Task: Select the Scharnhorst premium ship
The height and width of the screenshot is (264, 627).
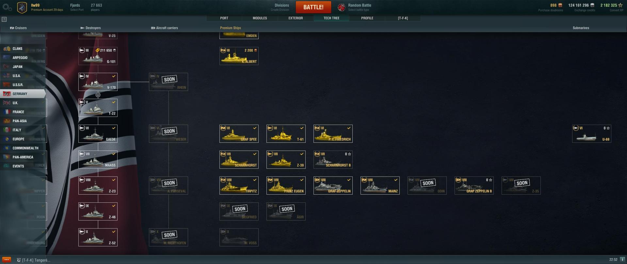Action: pos(239,160)
